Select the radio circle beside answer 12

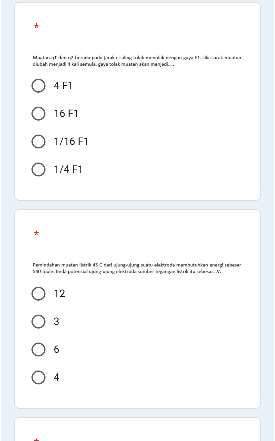point(38,293)
